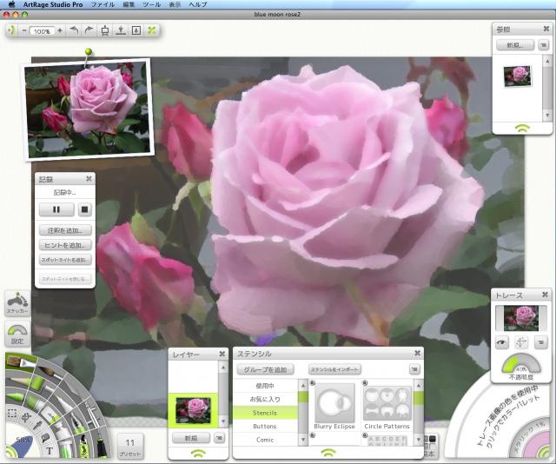This screenshot has width=556, height=464.
Task: Click the 100% zoom field
Action: 43,31
